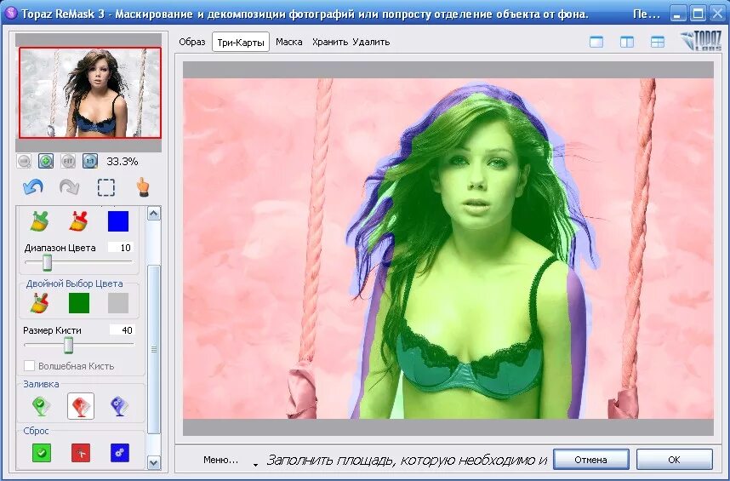Pick the red fill-to-cut bucket under Заливка

pos(81,406)
